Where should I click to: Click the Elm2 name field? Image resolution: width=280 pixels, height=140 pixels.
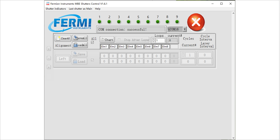click(113, 47)
